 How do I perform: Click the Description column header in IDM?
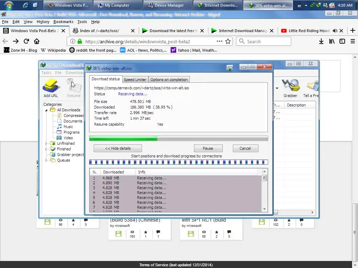point(300,105)
